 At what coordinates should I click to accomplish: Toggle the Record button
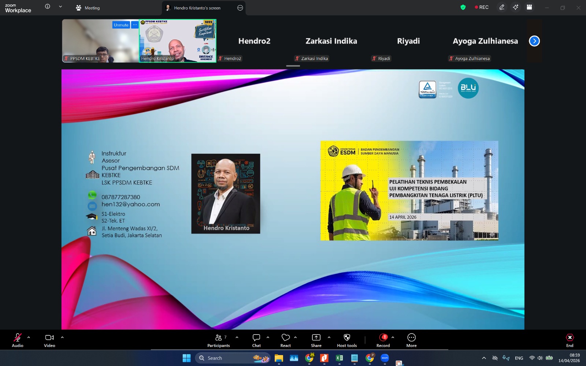coord(383,340)
